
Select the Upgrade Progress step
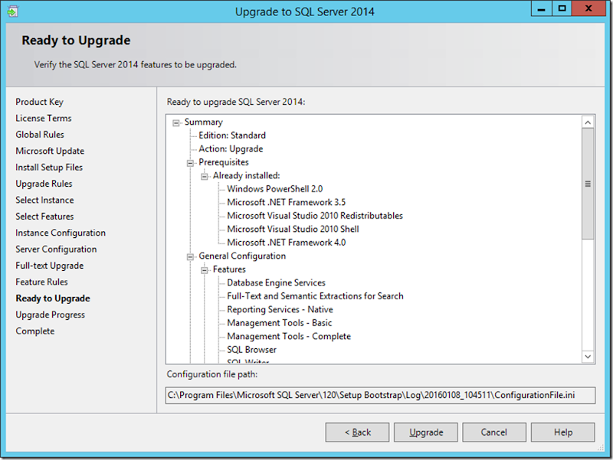click(50, 315)
